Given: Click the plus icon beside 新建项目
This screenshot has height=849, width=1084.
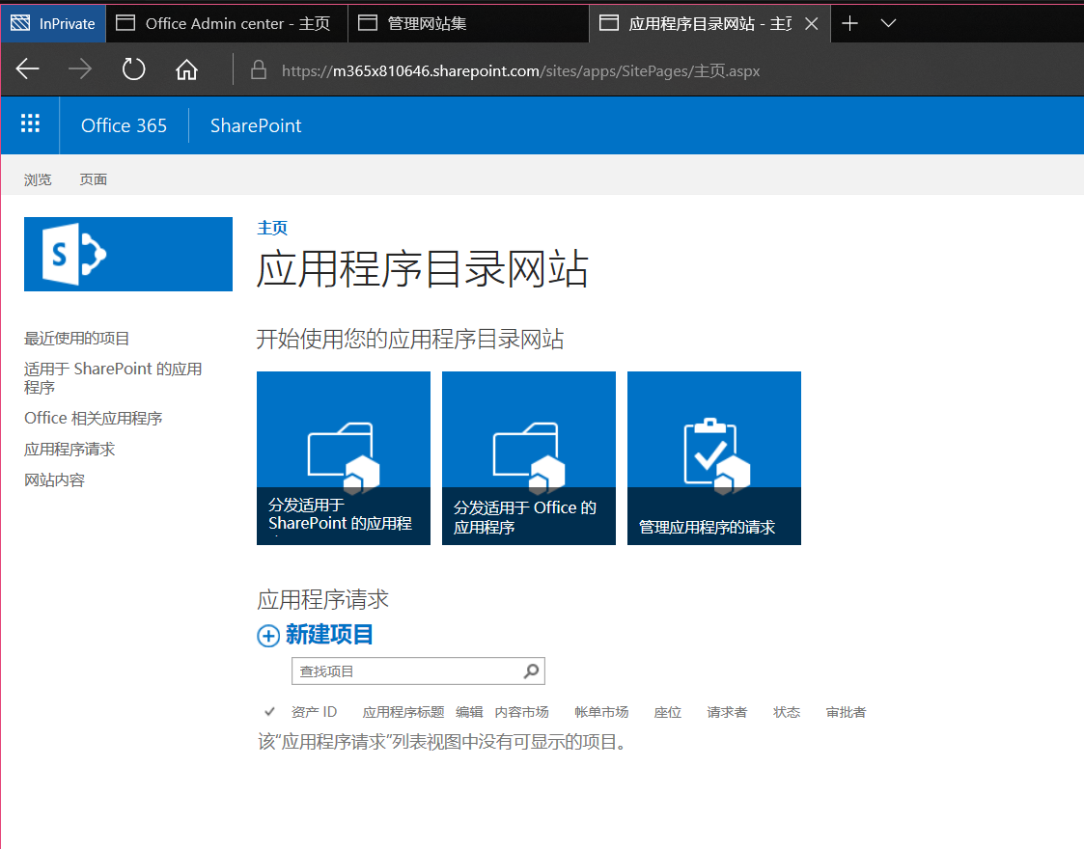Looking at the screenshot, I should pyautogui.click(x=265, y=636).
